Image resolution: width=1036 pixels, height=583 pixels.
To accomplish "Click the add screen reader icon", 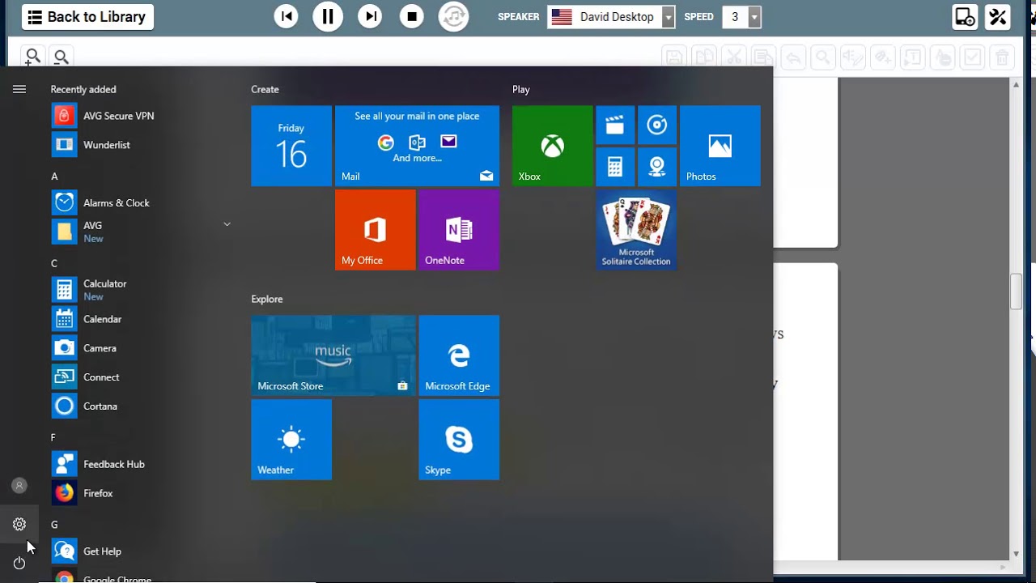I will (965, 16).
